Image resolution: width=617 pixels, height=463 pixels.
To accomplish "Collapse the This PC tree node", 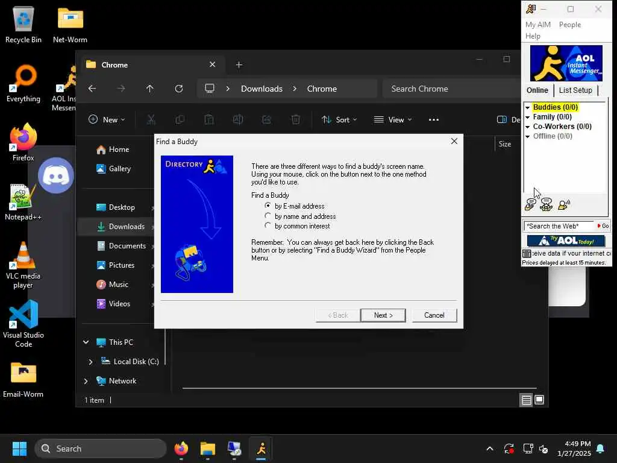I will (x=86, y=342).
